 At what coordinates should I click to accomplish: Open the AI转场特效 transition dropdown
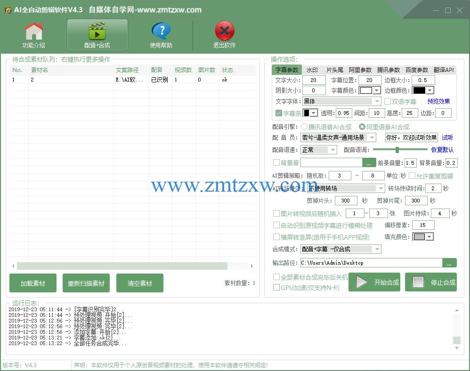pos(381,188)
